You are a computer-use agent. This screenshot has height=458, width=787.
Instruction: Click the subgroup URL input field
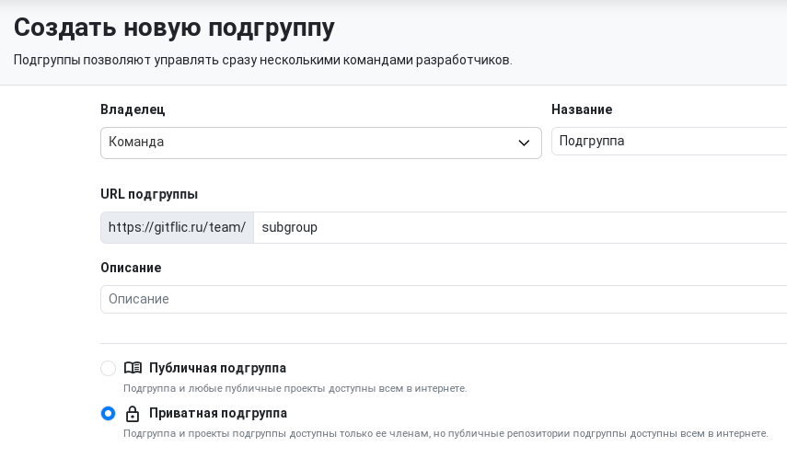tap(520, 227)
